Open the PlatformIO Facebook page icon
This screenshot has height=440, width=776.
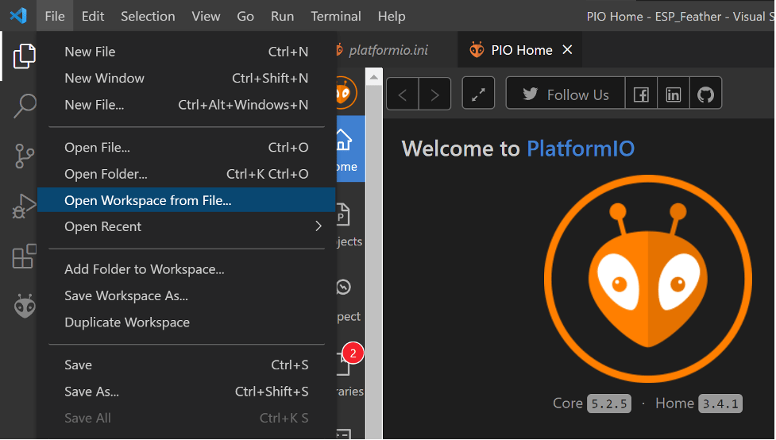coord(641,95)
